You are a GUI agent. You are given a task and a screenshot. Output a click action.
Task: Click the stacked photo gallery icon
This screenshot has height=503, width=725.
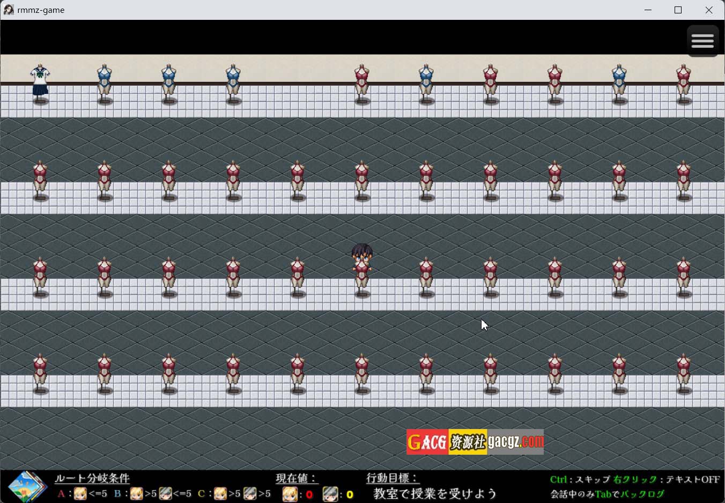(x=27, y=486)
